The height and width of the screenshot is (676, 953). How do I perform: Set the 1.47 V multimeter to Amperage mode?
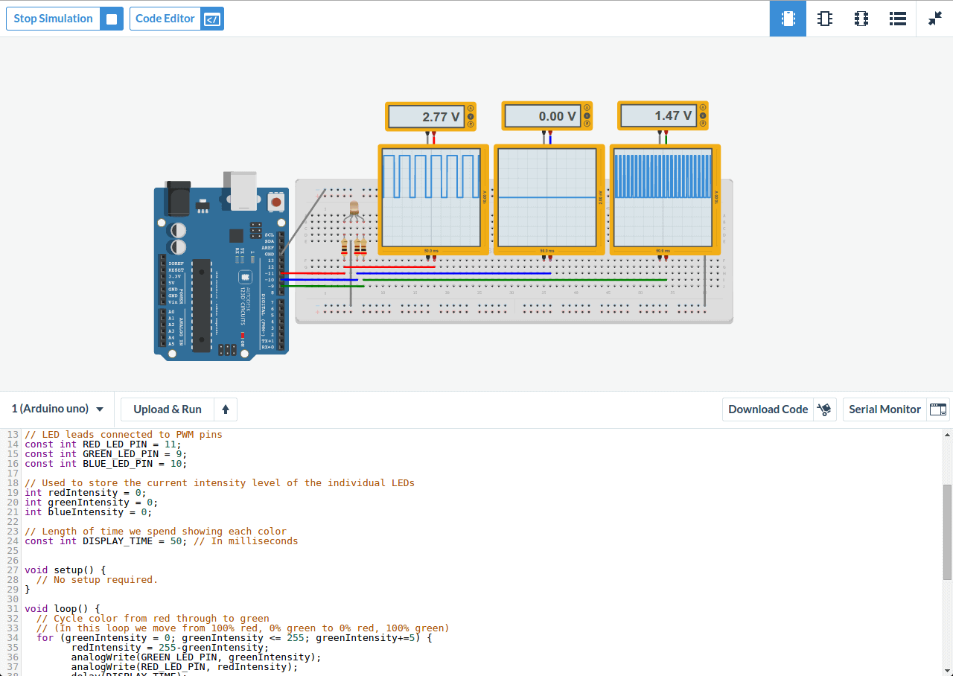(x=703, y=108)
